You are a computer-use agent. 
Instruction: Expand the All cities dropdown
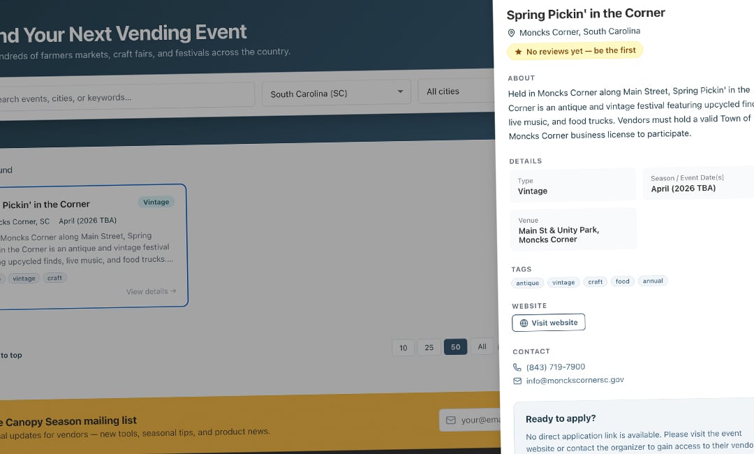[457, 91]
